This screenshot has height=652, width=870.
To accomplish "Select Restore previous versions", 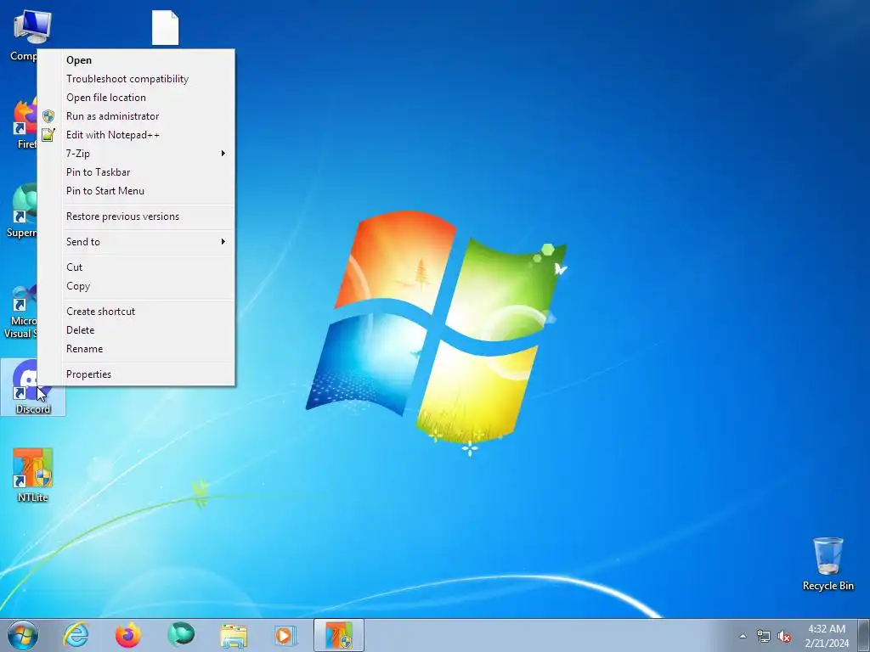I will [x=136, y=216].
